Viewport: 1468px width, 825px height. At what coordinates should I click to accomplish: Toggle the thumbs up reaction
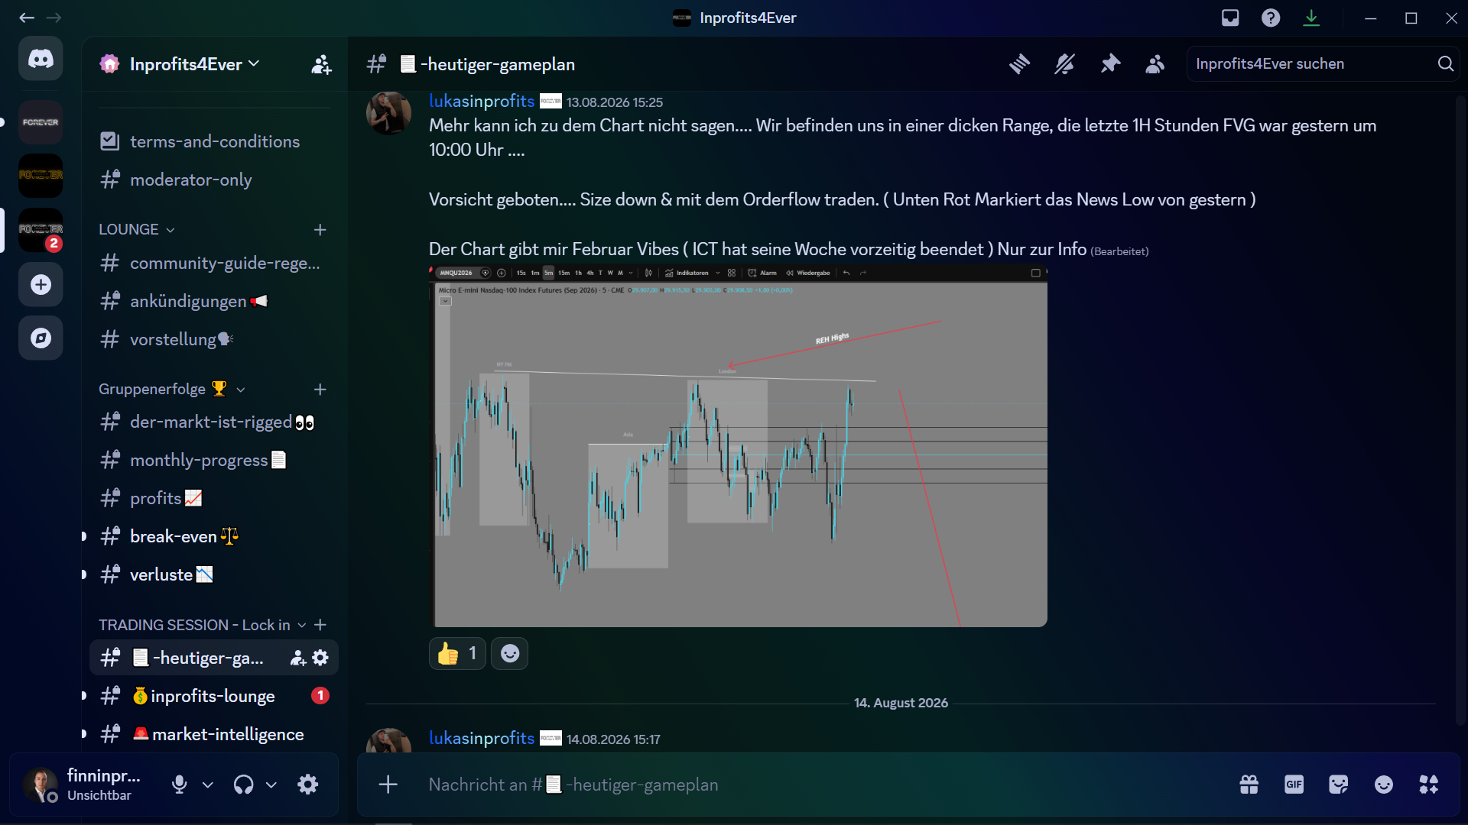point(457,654)
